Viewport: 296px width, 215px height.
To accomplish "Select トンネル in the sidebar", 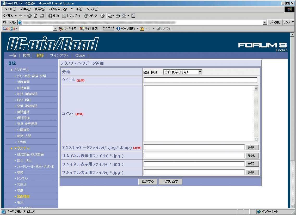I will coord(22,178).
